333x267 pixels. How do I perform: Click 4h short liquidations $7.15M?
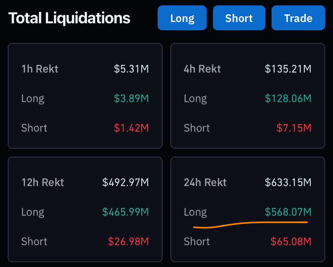[x=294, y=128]
